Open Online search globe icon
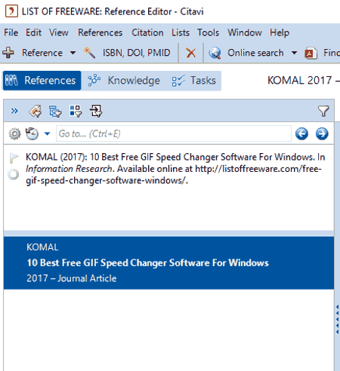The width and height of the screenshot is (340, 371). pyautogui.click(x=215, y=53)
